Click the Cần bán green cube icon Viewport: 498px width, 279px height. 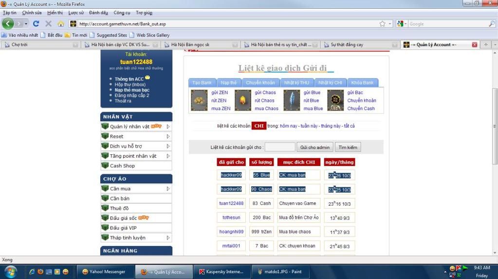(x=105, y=198)
